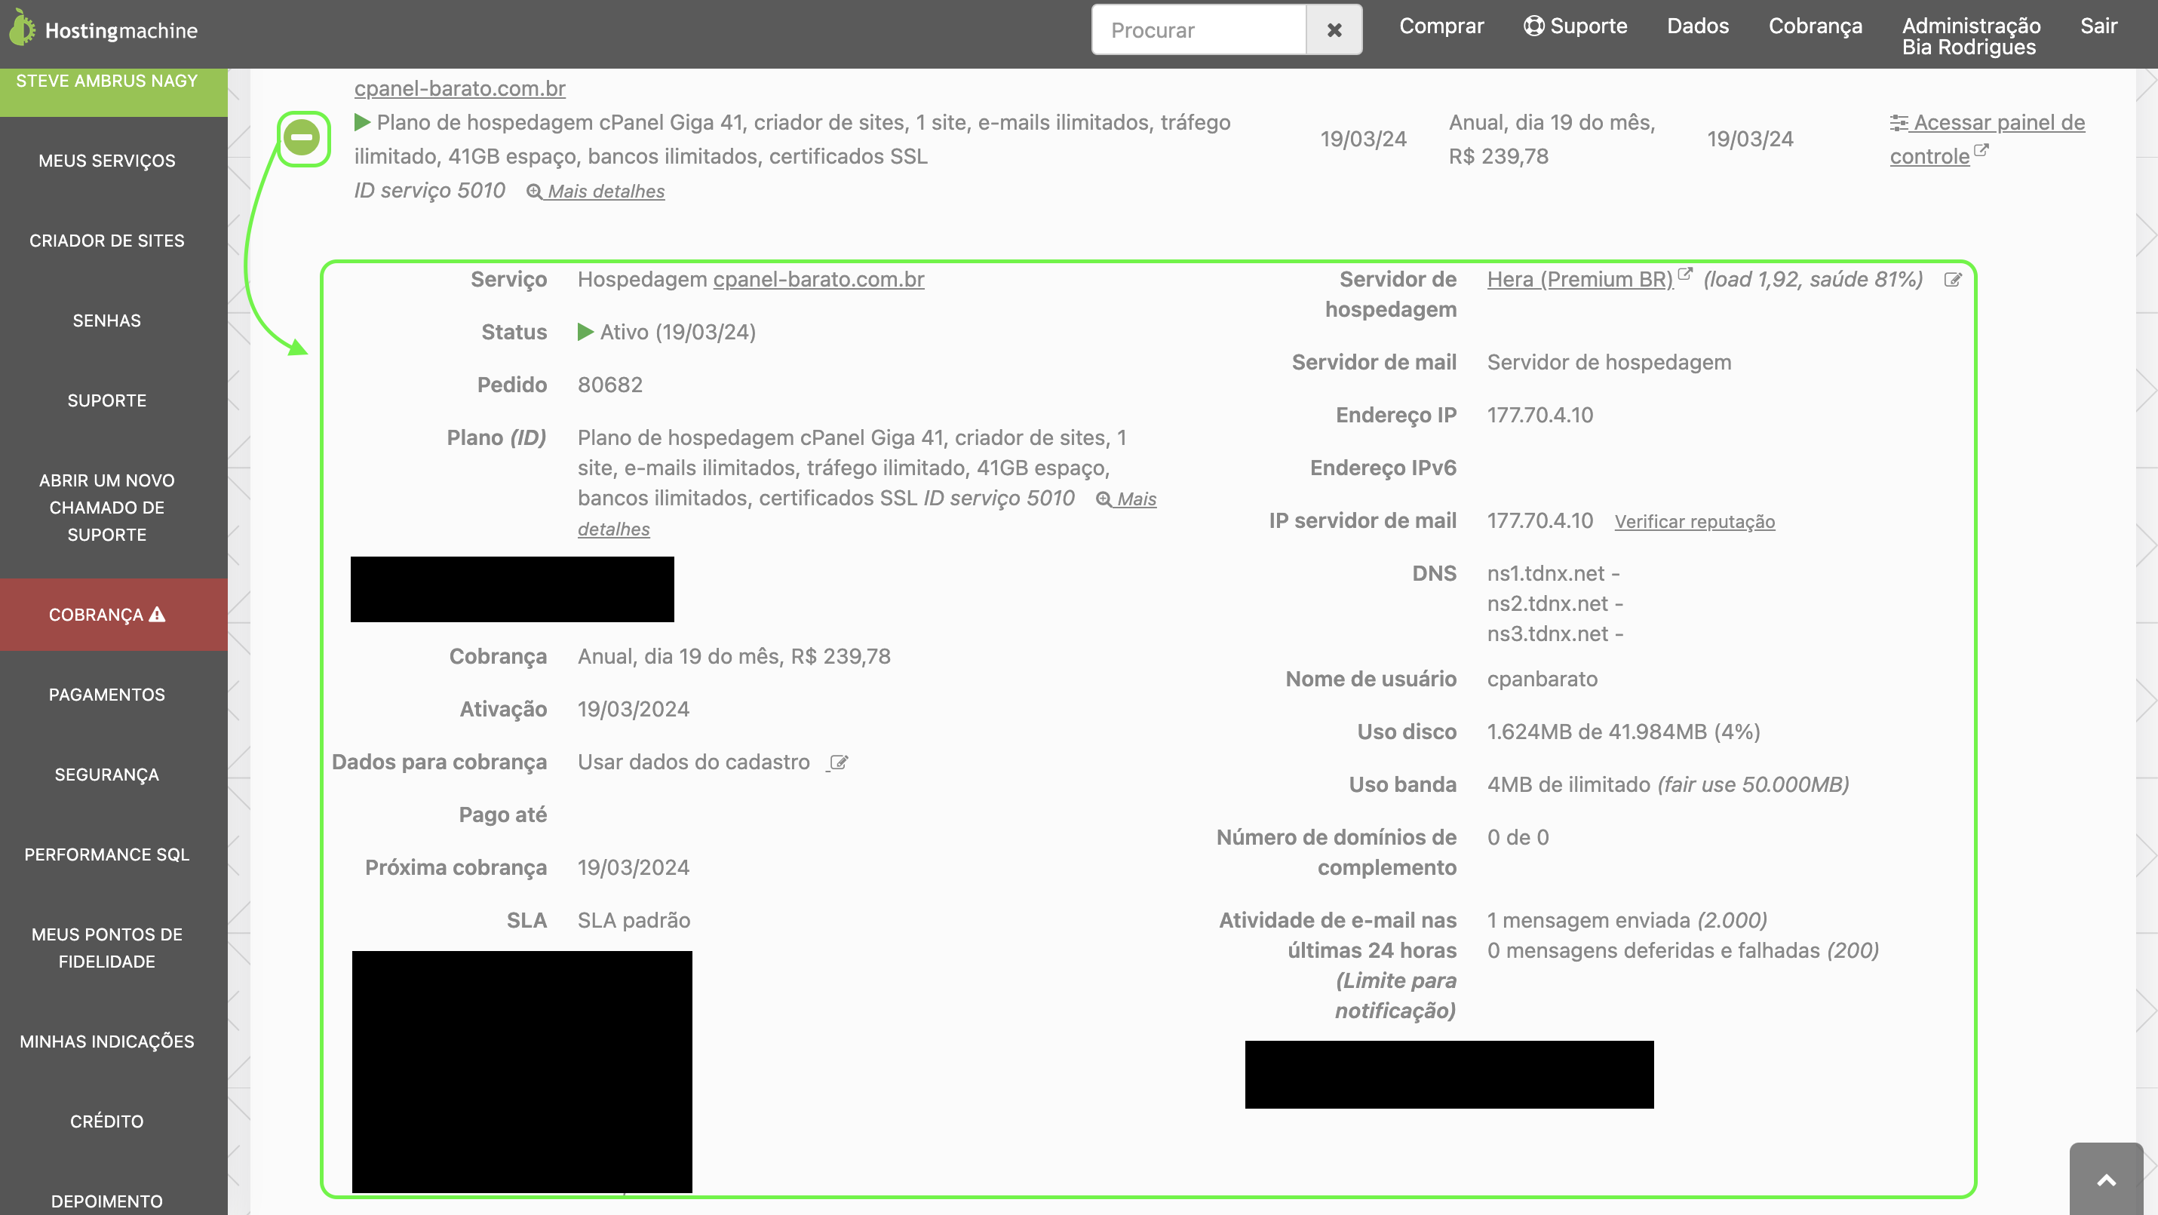
Task: Go to Dados in the top bar
Action: (1697, 26)
